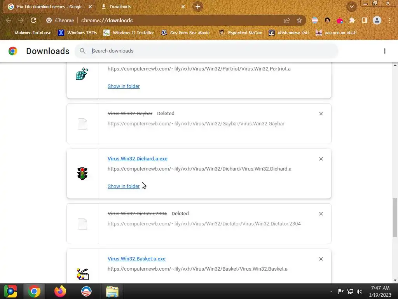
Task: Remove Virus.Win32.Dictator.2304 from list
Action: [x=321, y=214]
